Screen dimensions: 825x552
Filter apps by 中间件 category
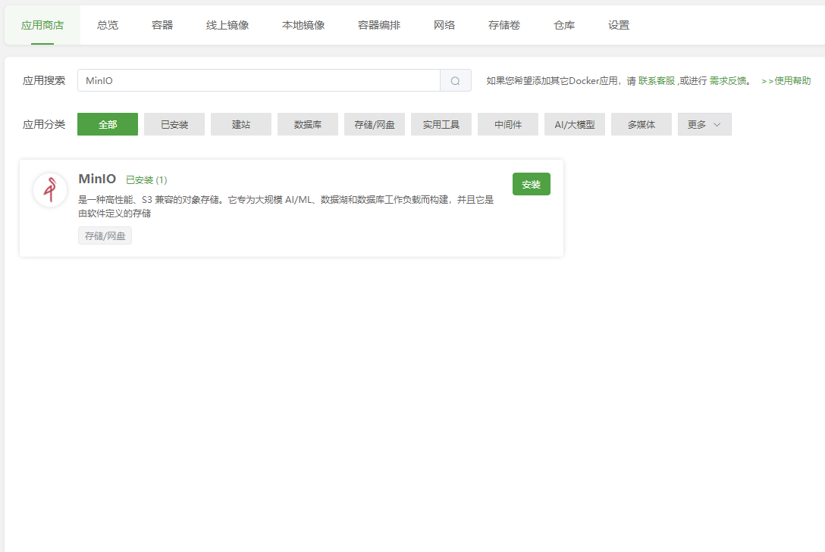(x=508, y=124)
